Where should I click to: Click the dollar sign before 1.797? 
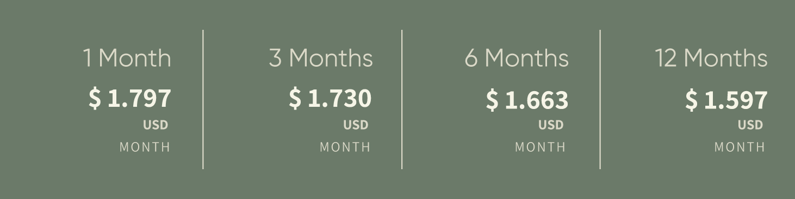click(x=95, y=99)
